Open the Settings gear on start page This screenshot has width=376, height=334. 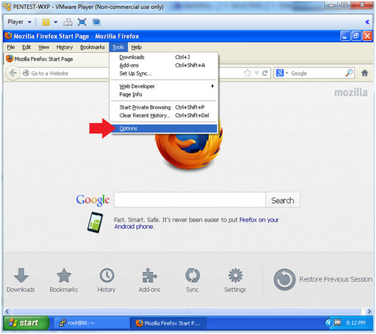point(235,280)
